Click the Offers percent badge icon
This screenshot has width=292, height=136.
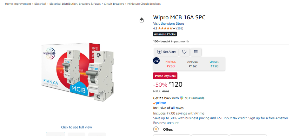coord(156,129)
